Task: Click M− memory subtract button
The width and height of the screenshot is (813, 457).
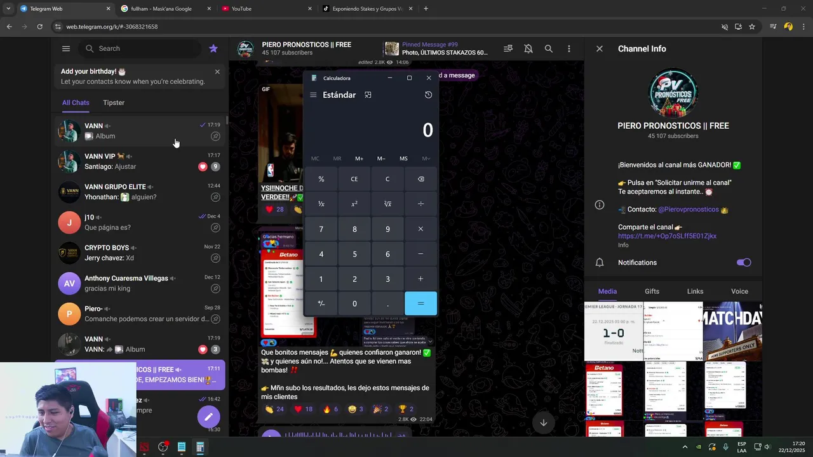Action: click(381, 159)
